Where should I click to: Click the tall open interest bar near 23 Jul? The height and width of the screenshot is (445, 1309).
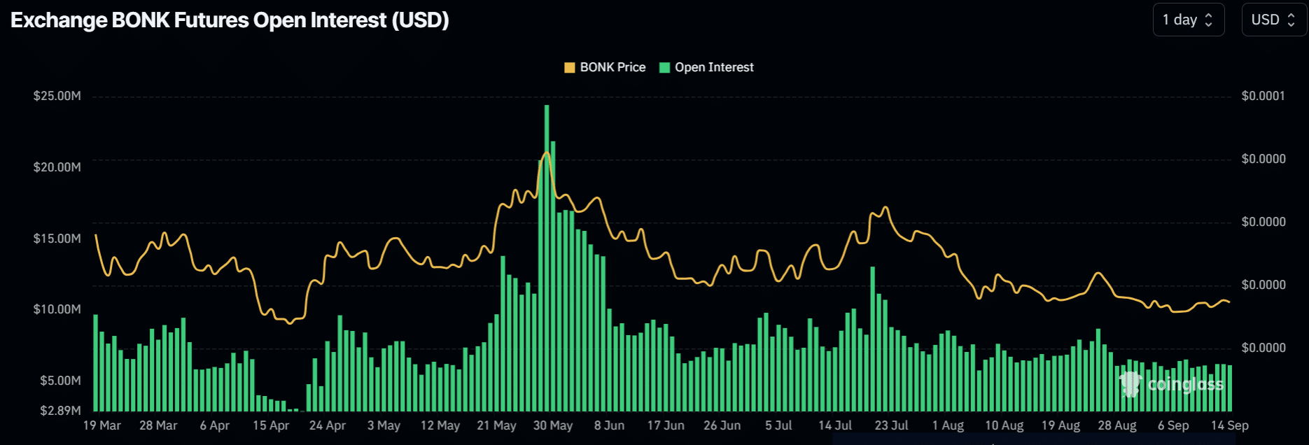(x=873, y=339)
